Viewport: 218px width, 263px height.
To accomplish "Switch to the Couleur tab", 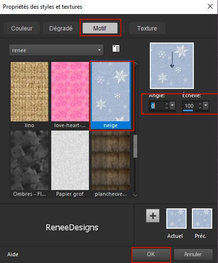I will coord(22,28).
